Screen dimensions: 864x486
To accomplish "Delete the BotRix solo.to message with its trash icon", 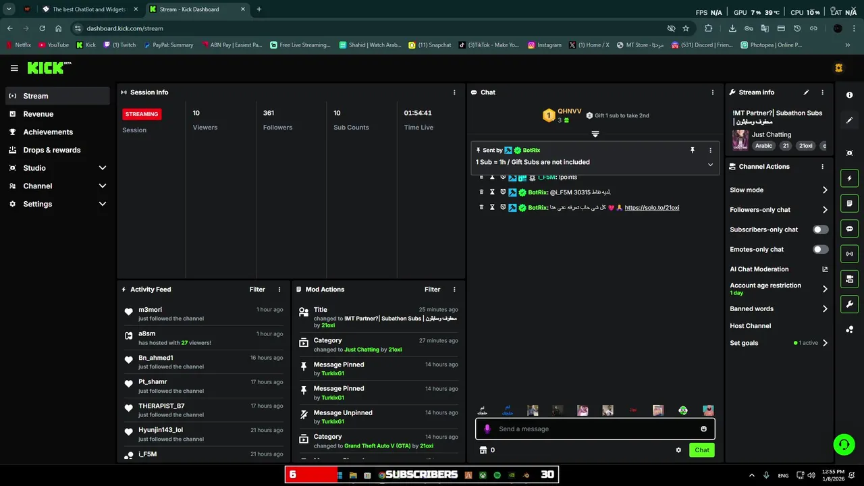I will (481, 208).
